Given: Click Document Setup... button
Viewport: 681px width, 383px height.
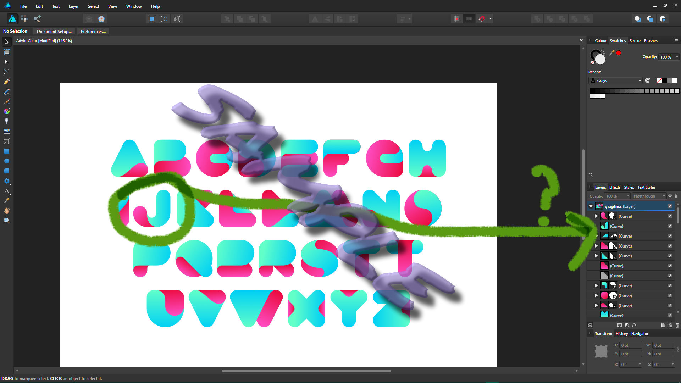Looking at the screenshot, I should pos(54,32).
